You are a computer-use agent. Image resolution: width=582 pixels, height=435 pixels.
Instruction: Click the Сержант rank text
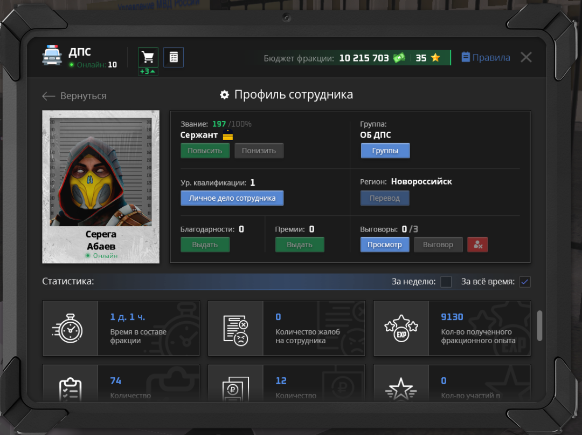[x=199, y=135]
